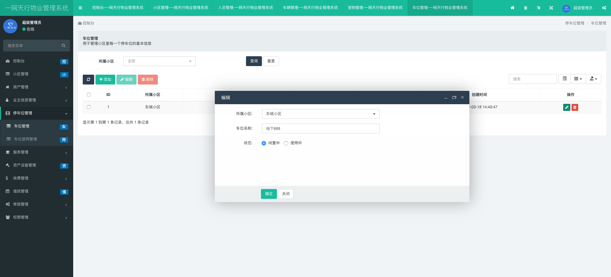Click the hamburger menu toggle icon
The width and height of the screenshot is (611, 277).
click(x=80, y=8)
